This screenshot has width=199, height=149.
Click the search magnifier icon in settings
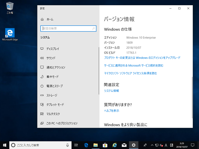pyautogui.click(x=94, y=28)
